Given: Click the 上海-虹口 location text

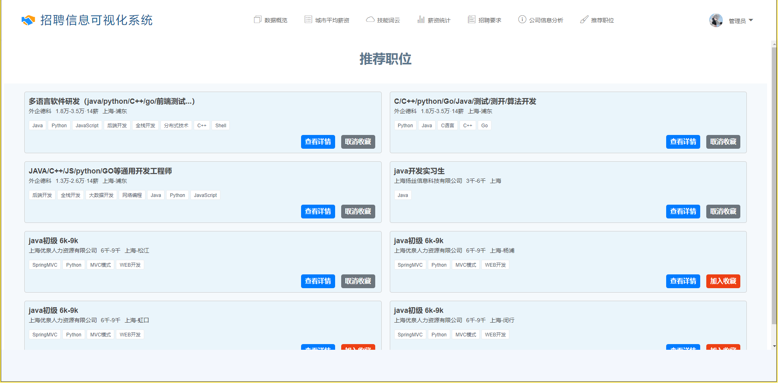Looking at the screenshot, I should coord(137,320).
